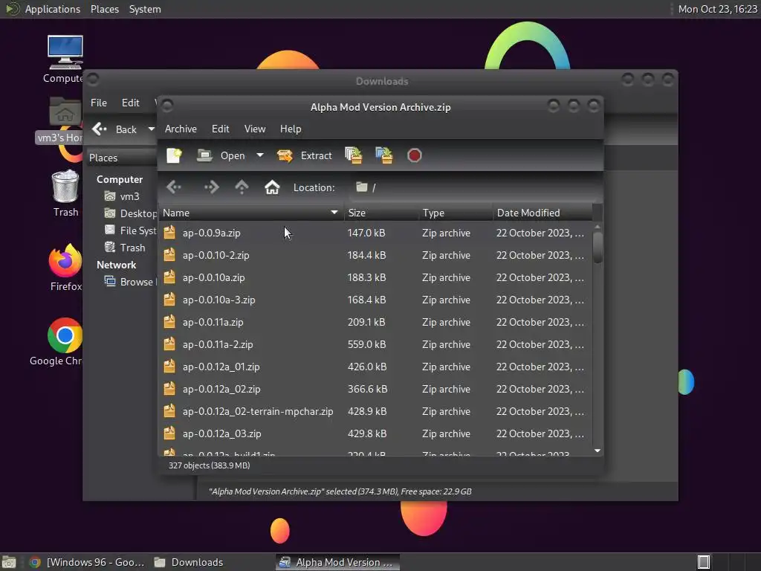Image resolution: width=761 pixels, height=571 pixels.
Task: Select Desktop in Places sidebar
Action: point(130,213)
